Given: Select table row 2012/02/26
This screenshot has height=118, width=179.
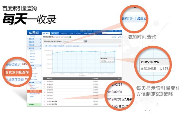Looking at the screenshot, I should click(82, 81).
